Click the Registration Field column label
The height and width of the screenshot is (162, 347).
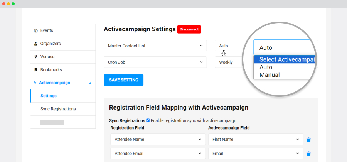pyautogui.click(x=127, y=128)
